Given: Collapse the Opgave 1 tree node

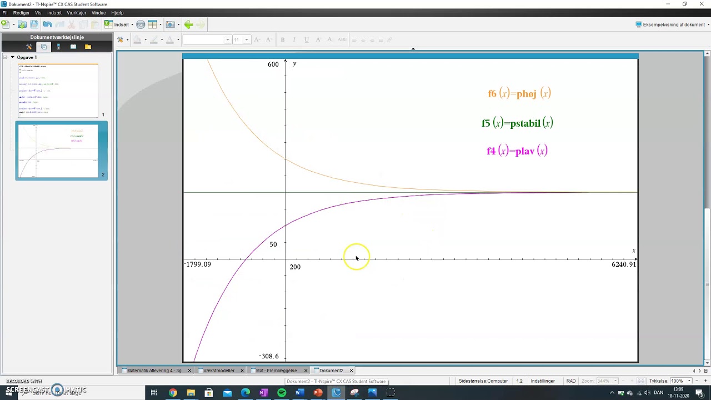Looking at the screenshot, I should (x=12, y=57).
